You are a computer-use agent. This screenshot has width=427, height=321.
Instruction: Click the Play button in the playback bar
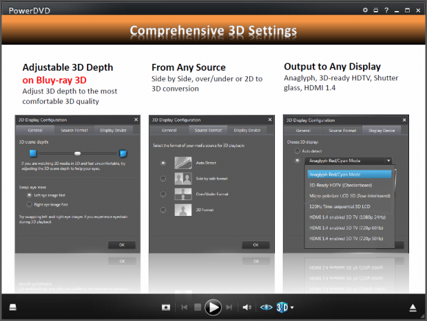(213, 307)
